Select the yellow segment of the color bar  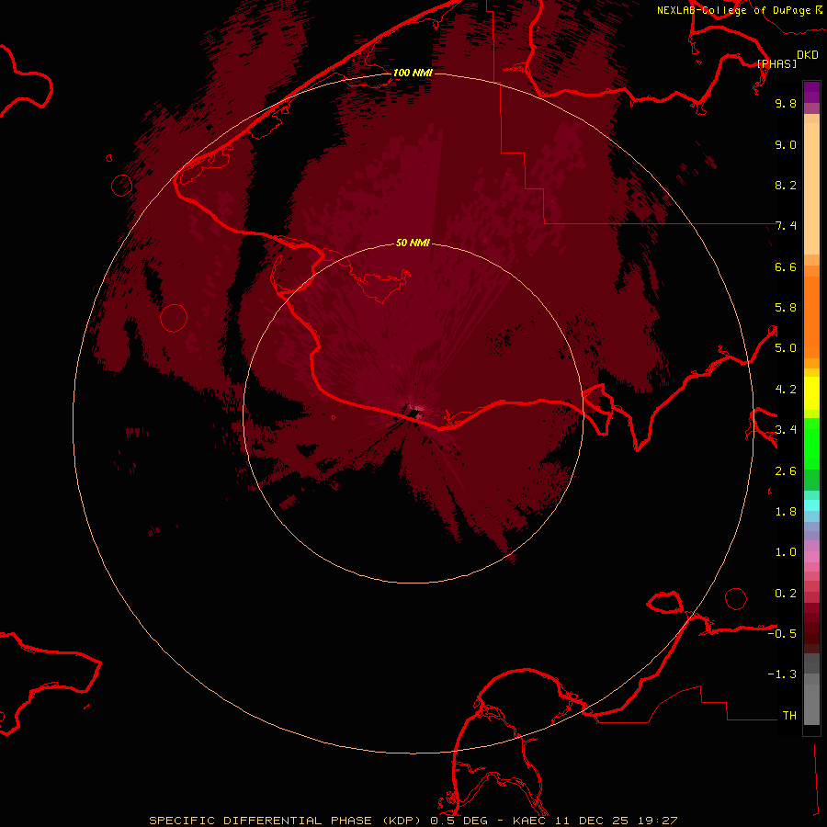click(811, 393)
